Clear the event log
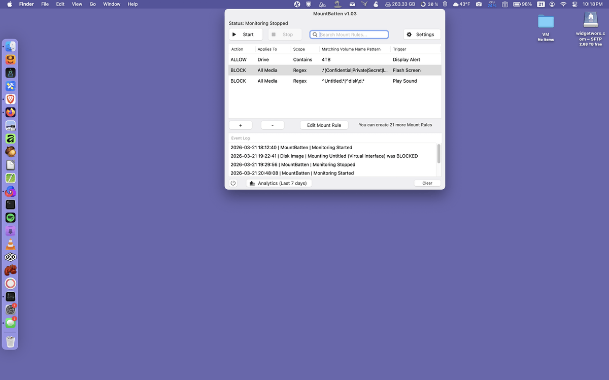Viewport: 609px width, 380px height. (x=427, y=183)
